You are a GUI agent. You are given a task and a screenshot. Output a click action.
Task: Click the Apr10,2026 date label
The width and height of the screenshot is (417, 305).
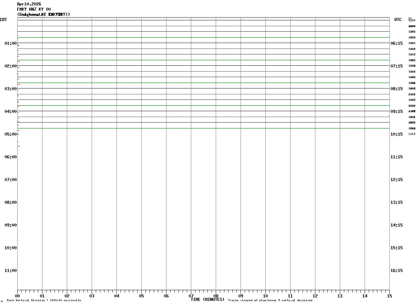pyautogui.click(x=29, y=4)
